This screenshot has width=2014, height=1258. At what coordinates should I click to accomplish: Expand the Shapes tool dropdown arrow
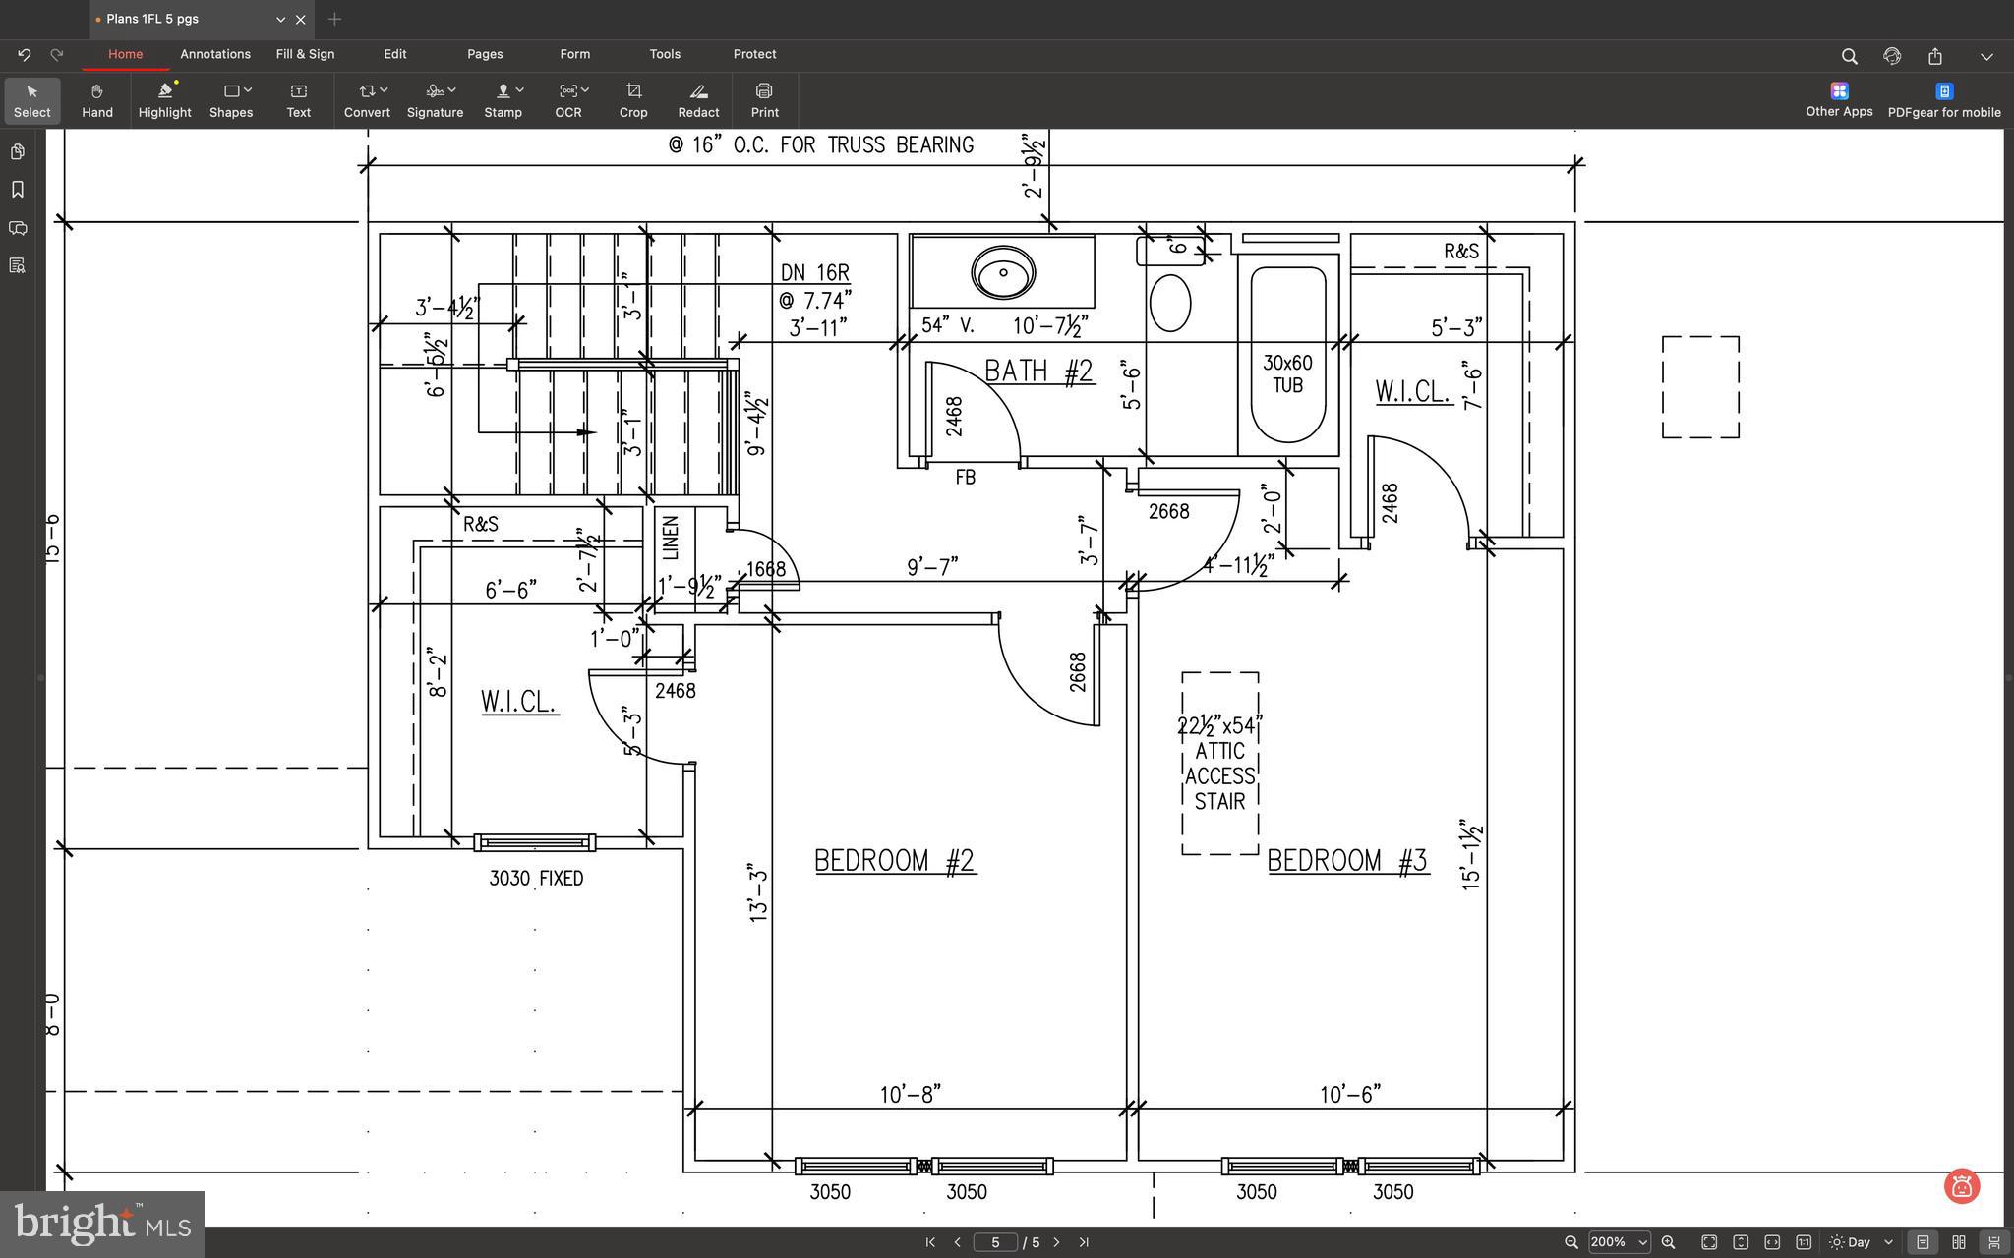coord(248,90)
